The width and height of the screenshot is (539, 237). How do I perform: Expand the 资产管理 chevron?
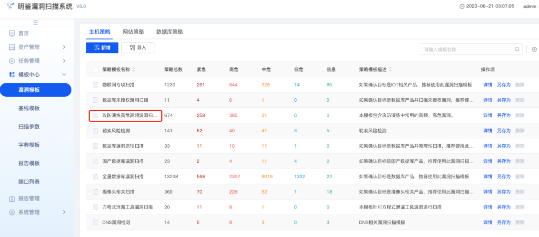click(x=64, y=47)
